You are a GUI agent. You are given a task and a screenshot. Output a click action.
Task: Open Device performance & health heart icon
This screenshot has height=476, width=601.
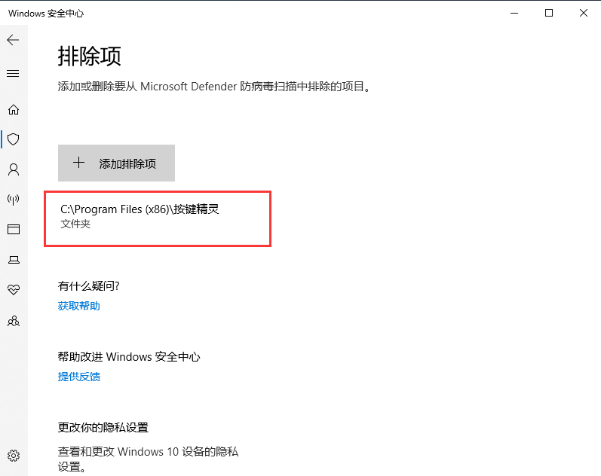pyautogui.click(x=14, y=289)
